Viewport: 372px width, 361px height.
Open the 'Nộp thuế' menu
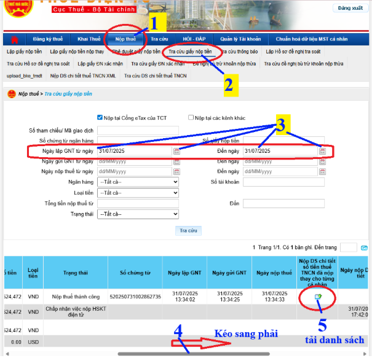coord(125,39)
